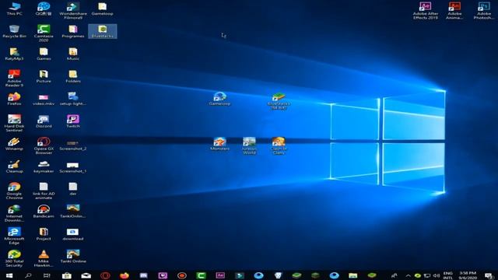The width and height of the screenshot is (498, 280).
Task: Select the Recycle Bin icon
Action: click(x=14, y=31)
